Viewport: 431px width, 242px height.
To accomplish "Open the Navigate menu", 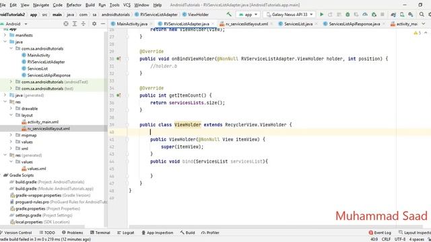I will [41, 5].
